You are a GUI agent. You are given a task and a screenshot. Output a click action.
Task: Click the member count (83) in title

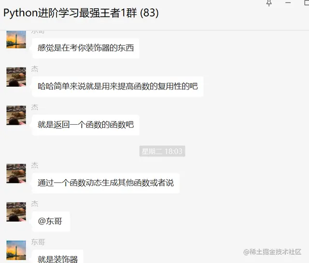point(149,13)
